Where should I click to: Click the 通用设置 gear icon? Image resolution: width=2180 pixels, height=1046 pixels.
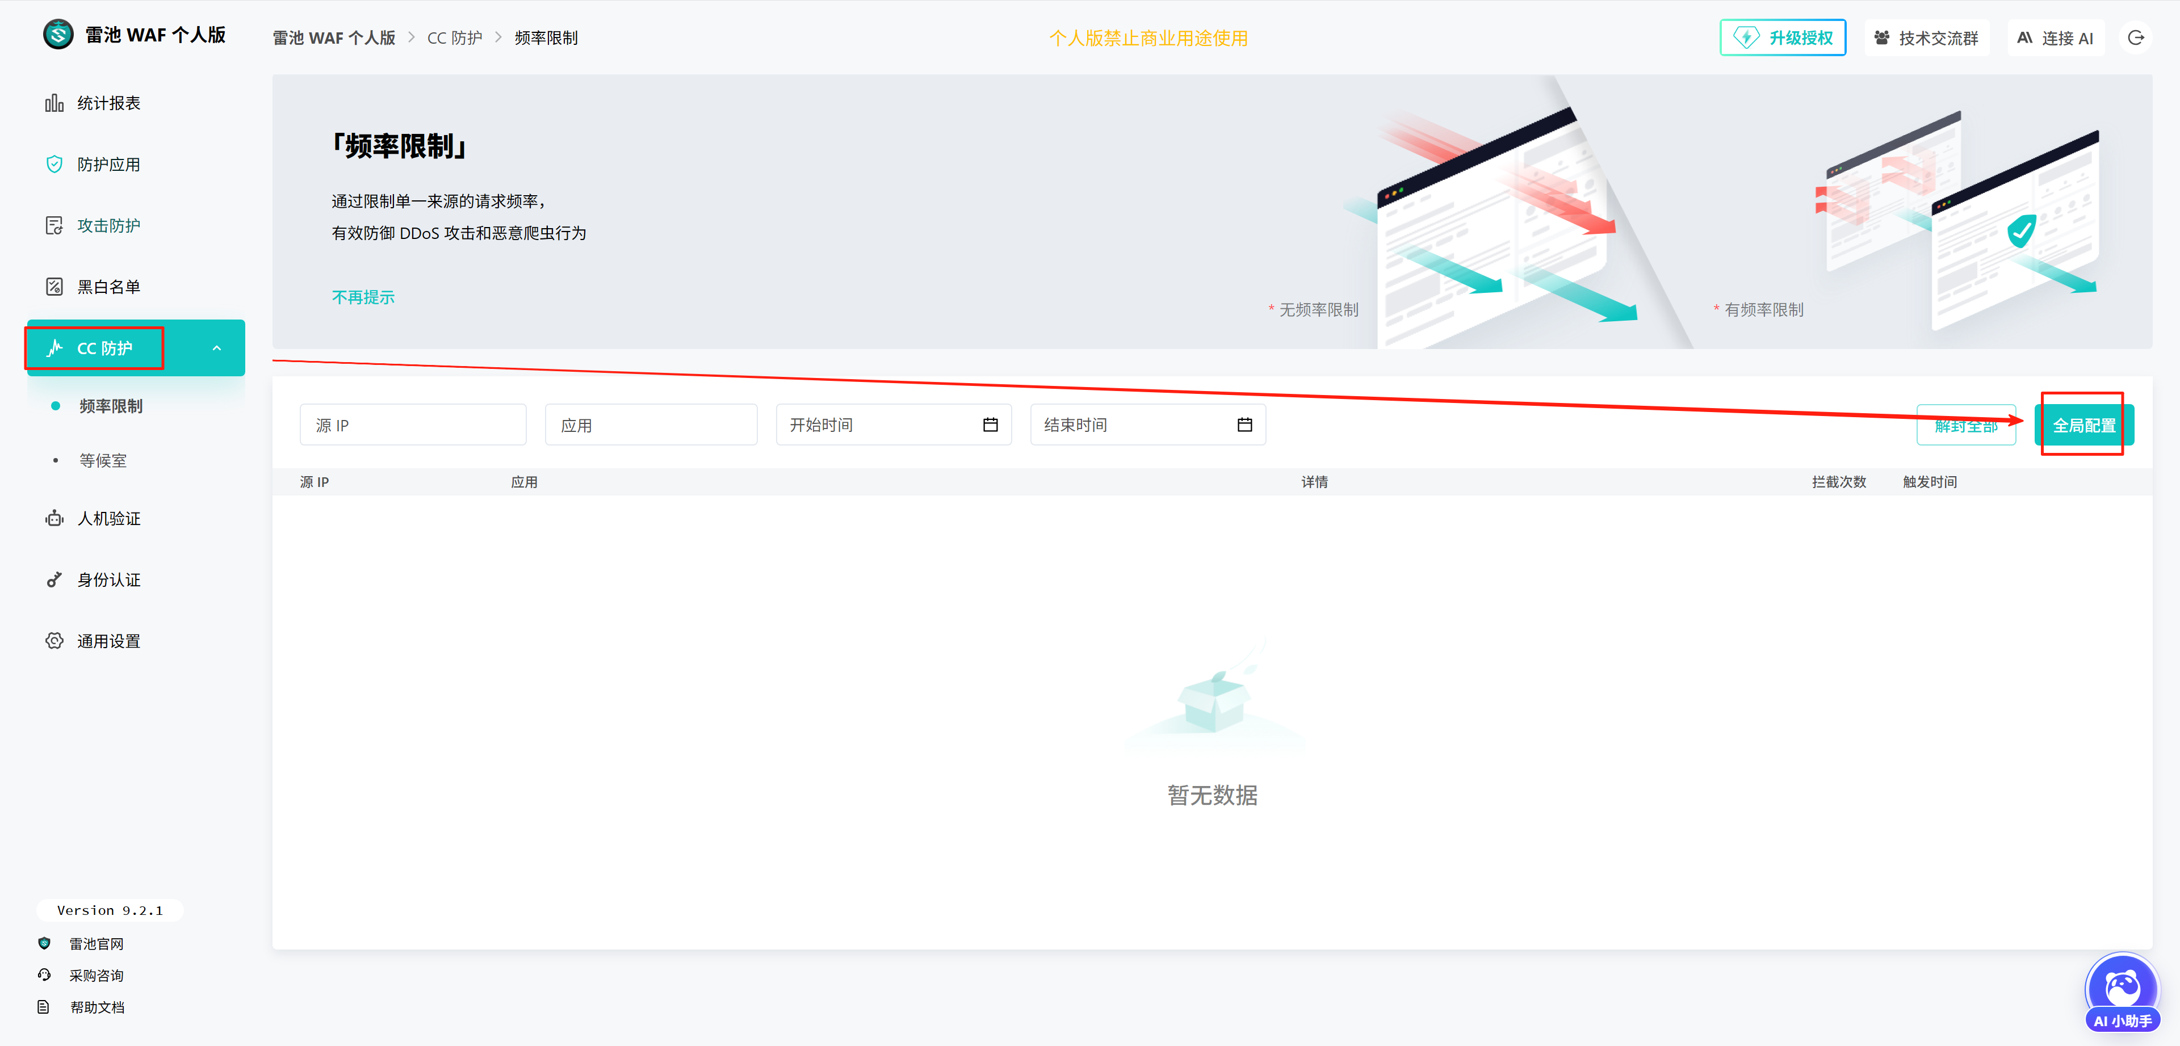(x=54, y=641)
